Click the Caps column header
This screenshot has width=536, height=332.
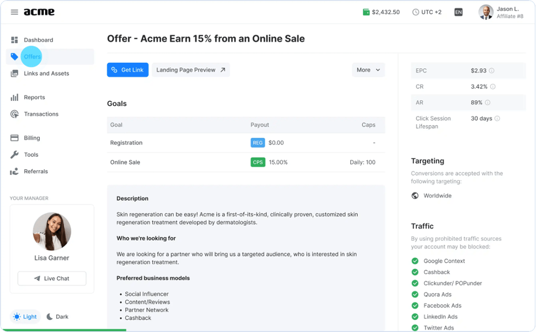(x=369, y=125)
